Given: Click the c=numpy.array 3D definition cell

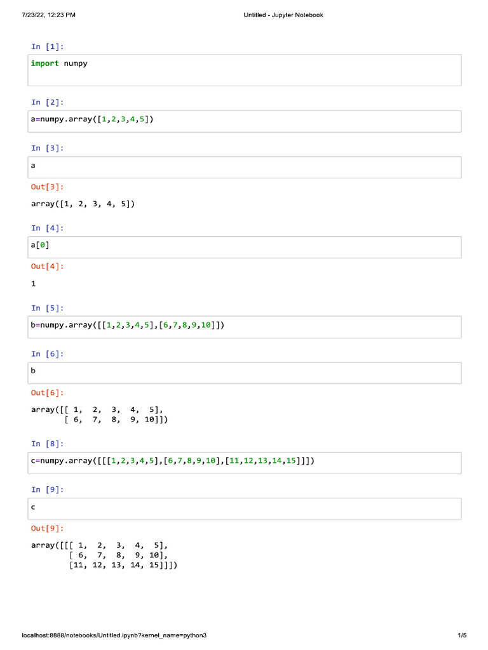Looking at the screenshot, I should point(244,463).
